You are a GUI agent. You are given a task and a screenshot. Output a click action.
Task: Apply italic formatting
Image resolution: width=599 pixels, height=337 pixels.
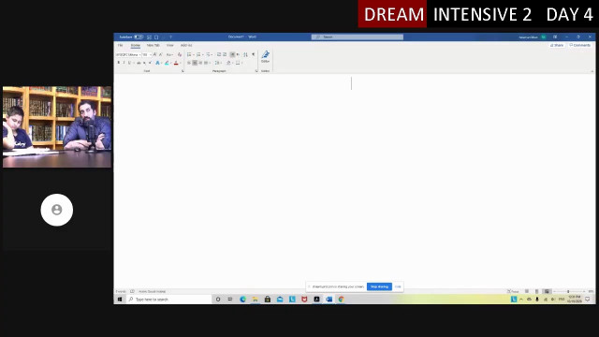click(x=124, y=63)
